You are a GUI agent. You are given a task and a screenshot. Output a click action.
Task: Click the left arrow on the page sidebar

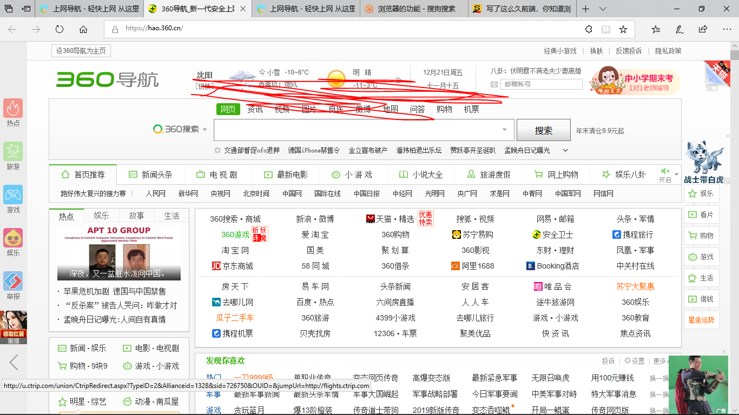tap(14, 362)
